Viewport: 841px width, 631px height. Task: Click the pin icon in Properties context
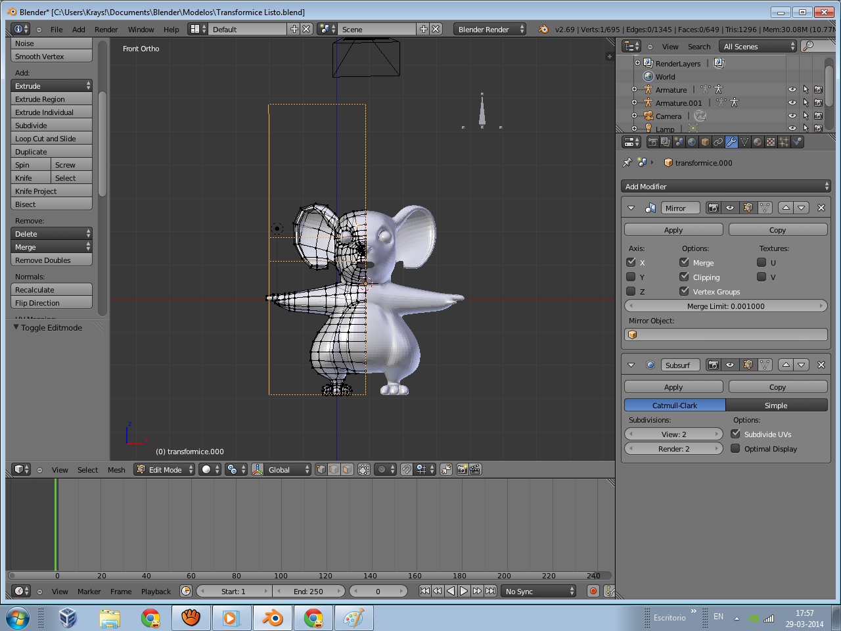(627, 162)
